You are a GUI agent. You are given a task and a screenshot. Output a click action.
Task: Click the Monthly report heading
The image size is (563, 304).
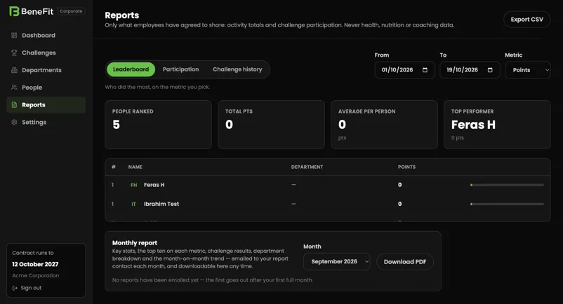click(x=135, y=243)
